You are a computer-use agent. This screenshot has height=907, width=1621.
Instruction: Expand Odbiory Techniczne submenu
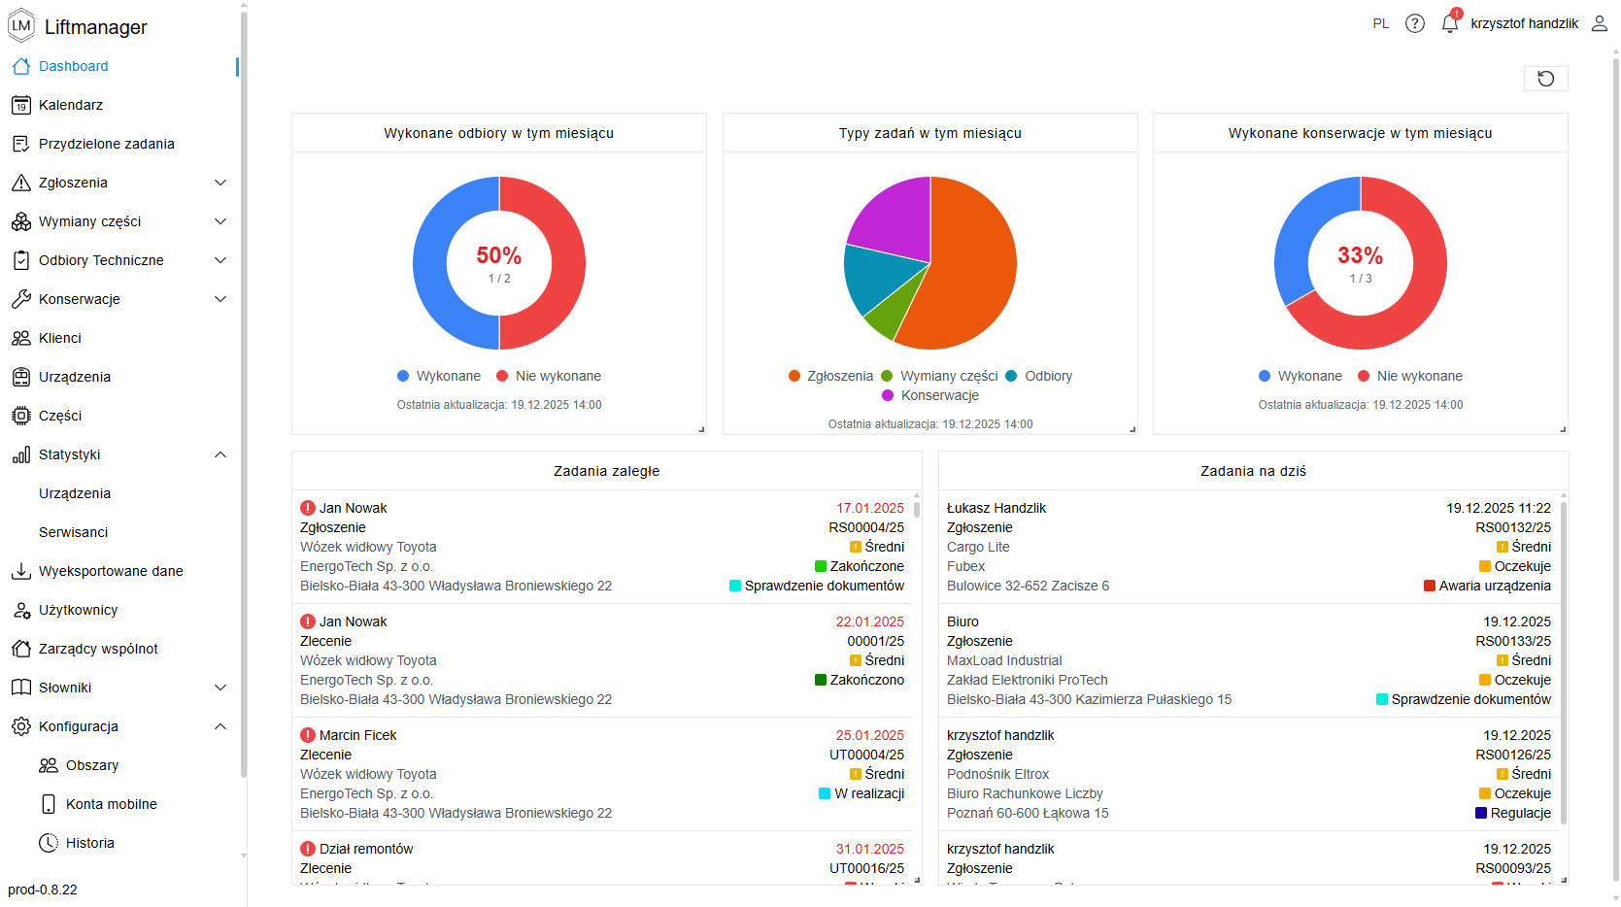click(x=220, y=260)
